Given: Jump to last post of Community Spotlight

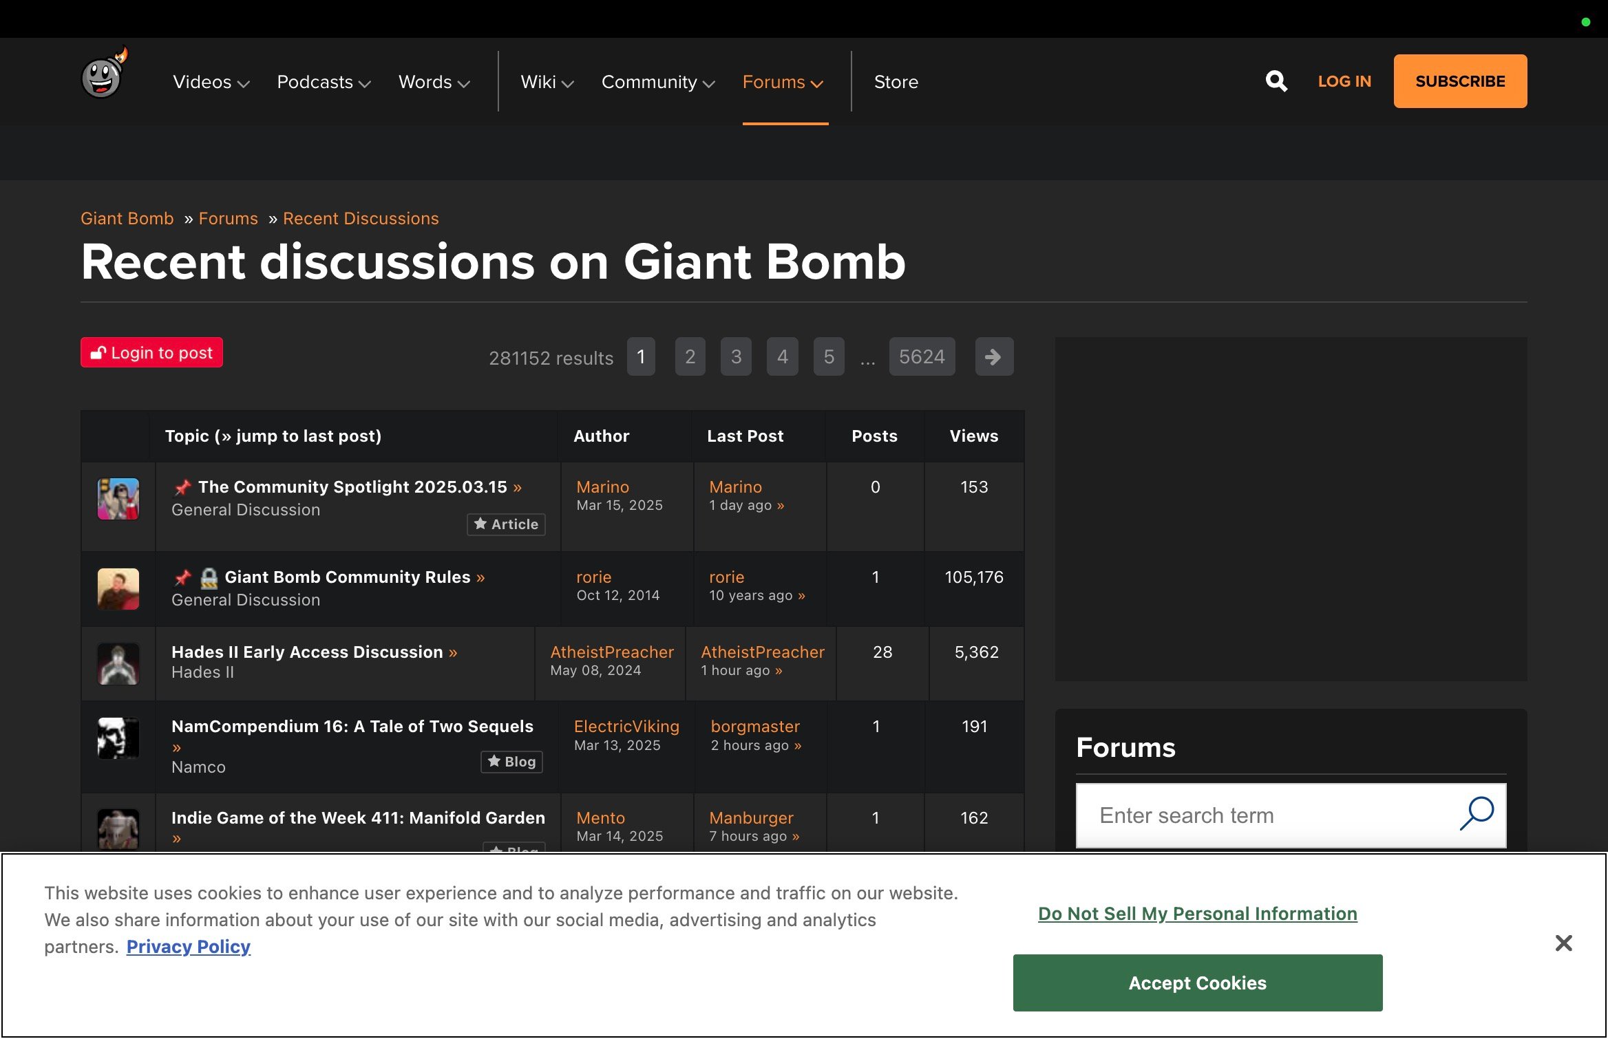Looking at the screenshot, I should tap(518, 487).
